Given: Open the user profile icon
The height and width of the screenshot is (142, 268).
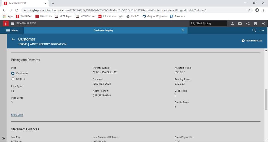Looking at the screenshot, I should coord(232,24).
